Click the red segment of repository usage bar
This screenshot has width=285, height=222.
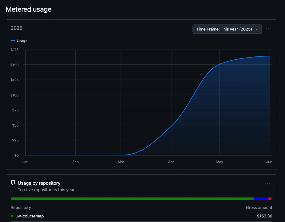point(270,199)
